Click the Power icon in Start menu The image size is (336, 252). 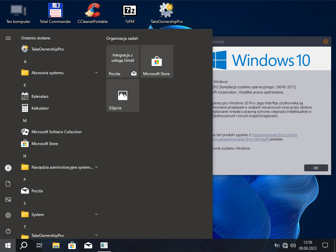(8, 231)
